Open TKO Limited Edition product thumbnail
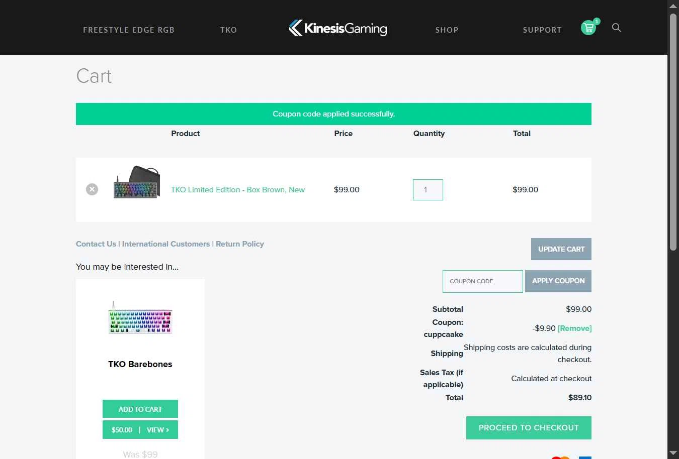 tap(137, 182)
